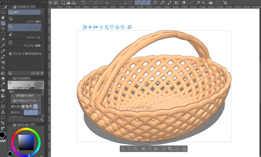Viewport: 261px width, 157px height.
Task: Expand displayed manipulator options arrow
Action: (40, 112)
